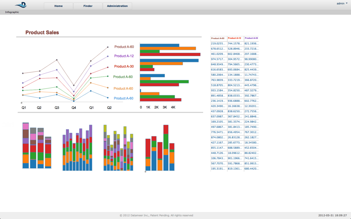Click the Product A-30 table column header
Screen dimensions: 351x219
click(251, 38)
